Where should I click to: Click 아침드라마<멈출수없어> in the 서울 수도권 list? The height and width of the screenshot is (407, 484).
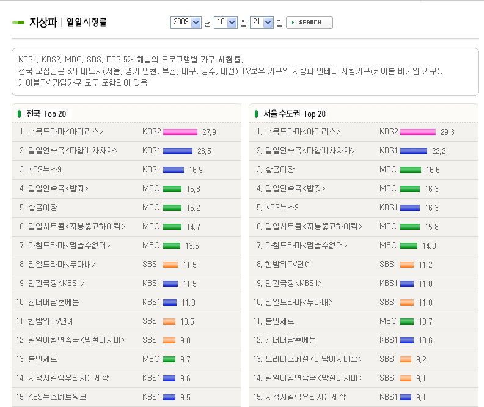(x=306, y=245)
